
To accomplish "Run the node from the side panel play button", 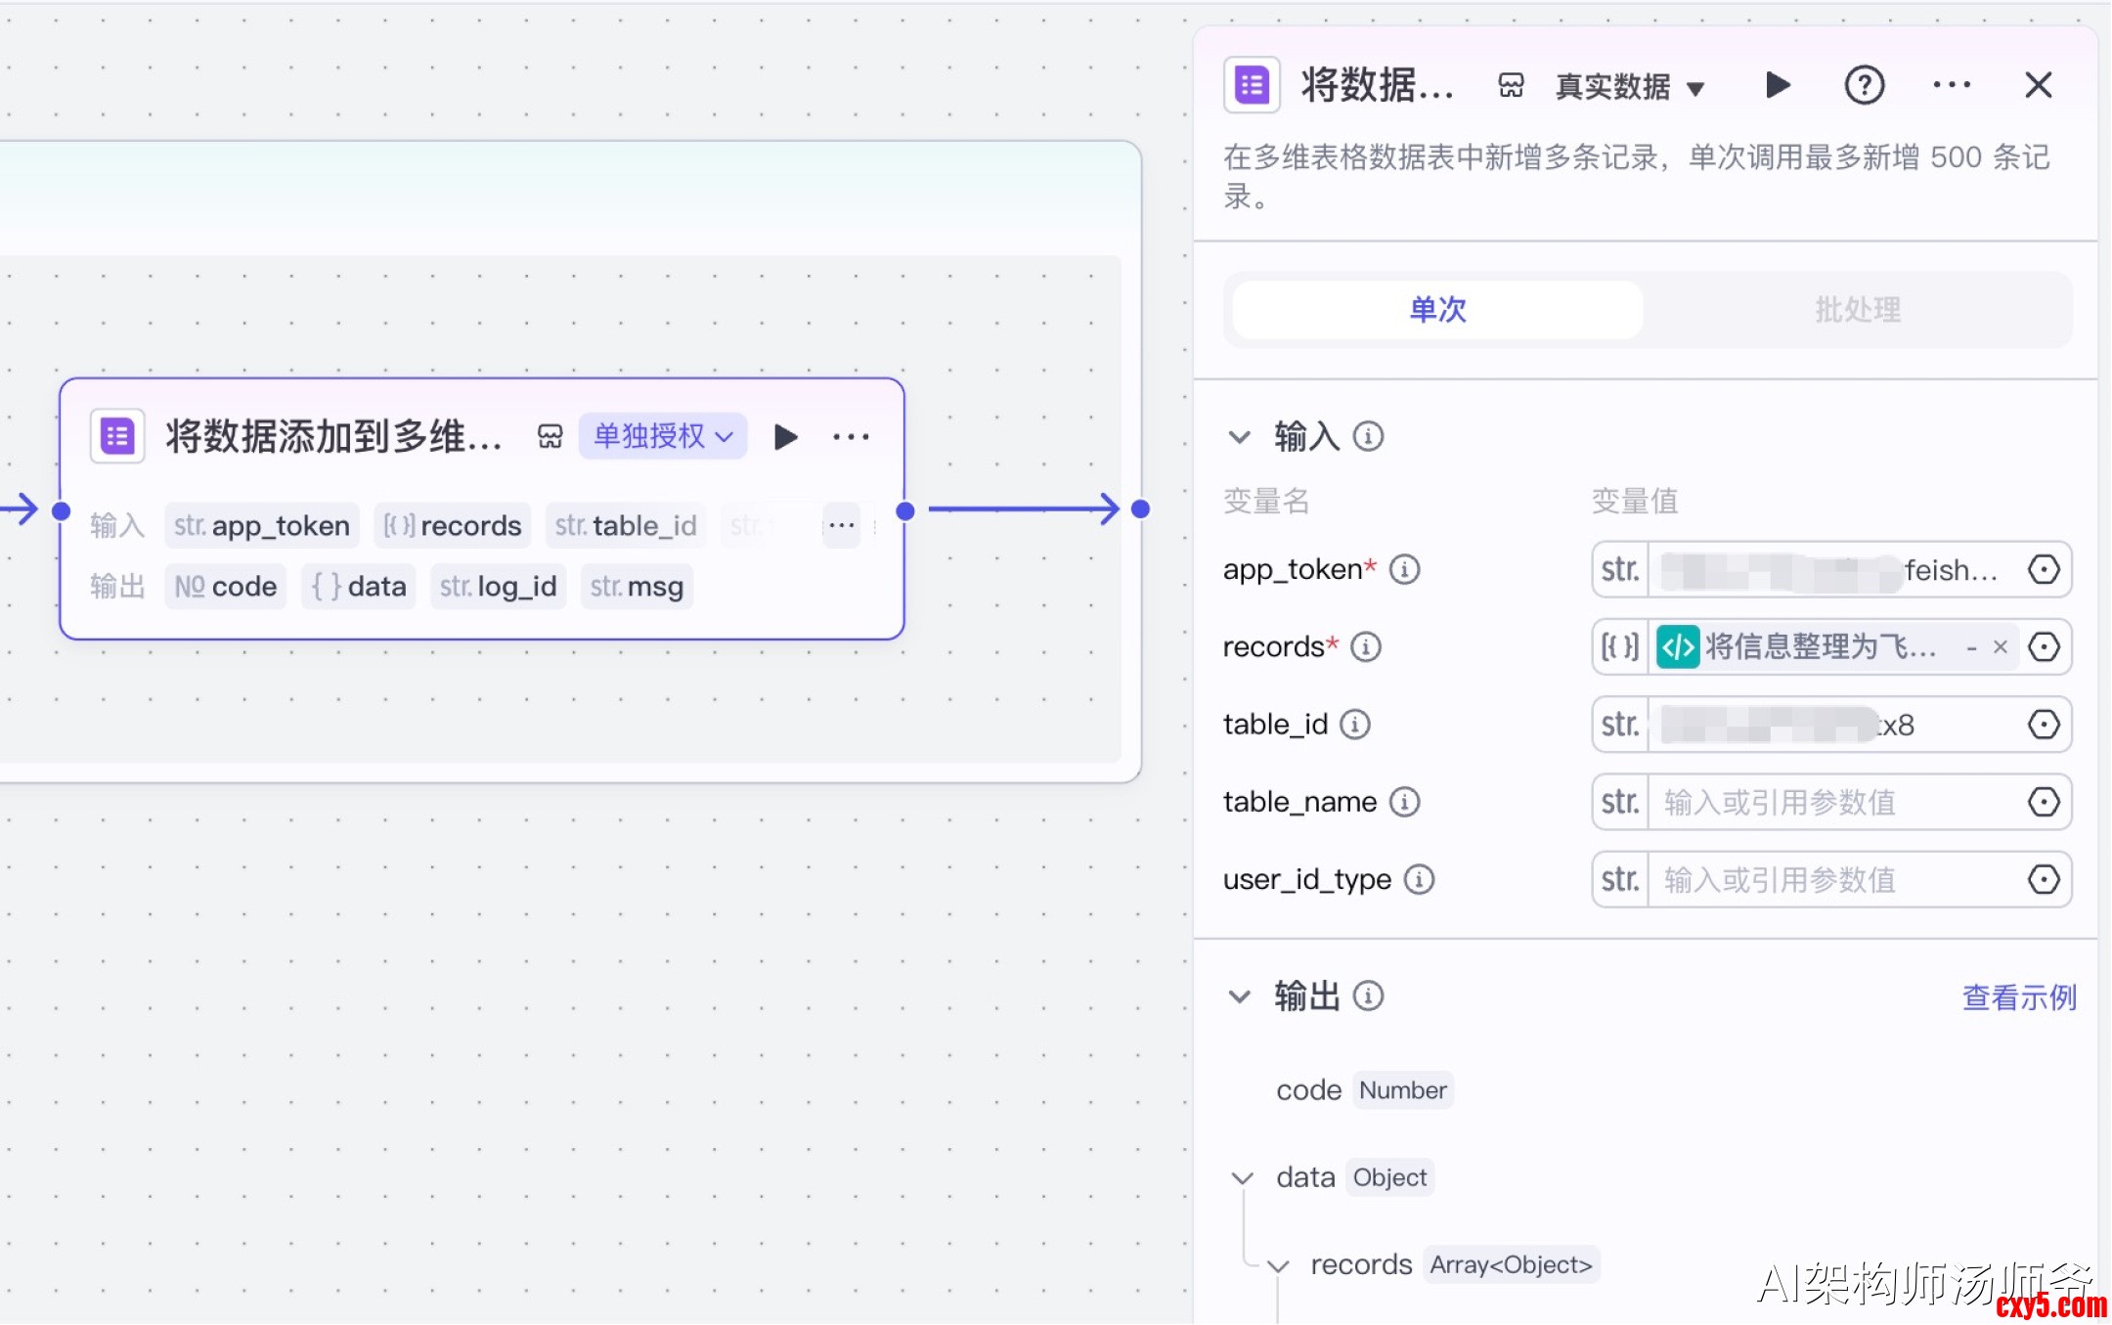I will [x=1778, y=85].
